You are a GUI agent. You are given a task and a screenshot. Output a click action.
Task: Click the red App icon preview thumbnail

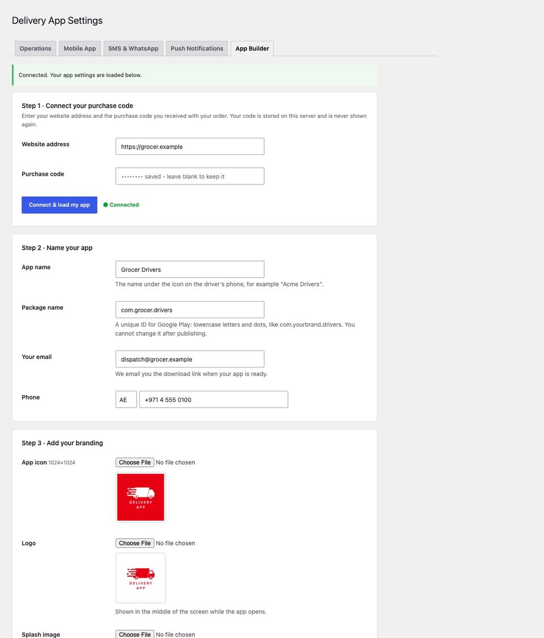[x=141, y=497]
